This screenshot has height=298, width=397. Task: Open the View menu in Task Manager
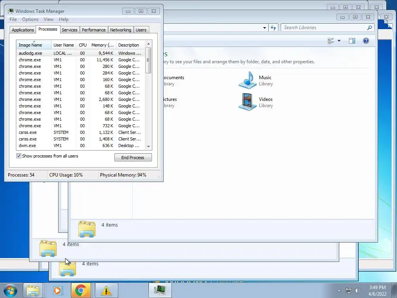[48, 19]
